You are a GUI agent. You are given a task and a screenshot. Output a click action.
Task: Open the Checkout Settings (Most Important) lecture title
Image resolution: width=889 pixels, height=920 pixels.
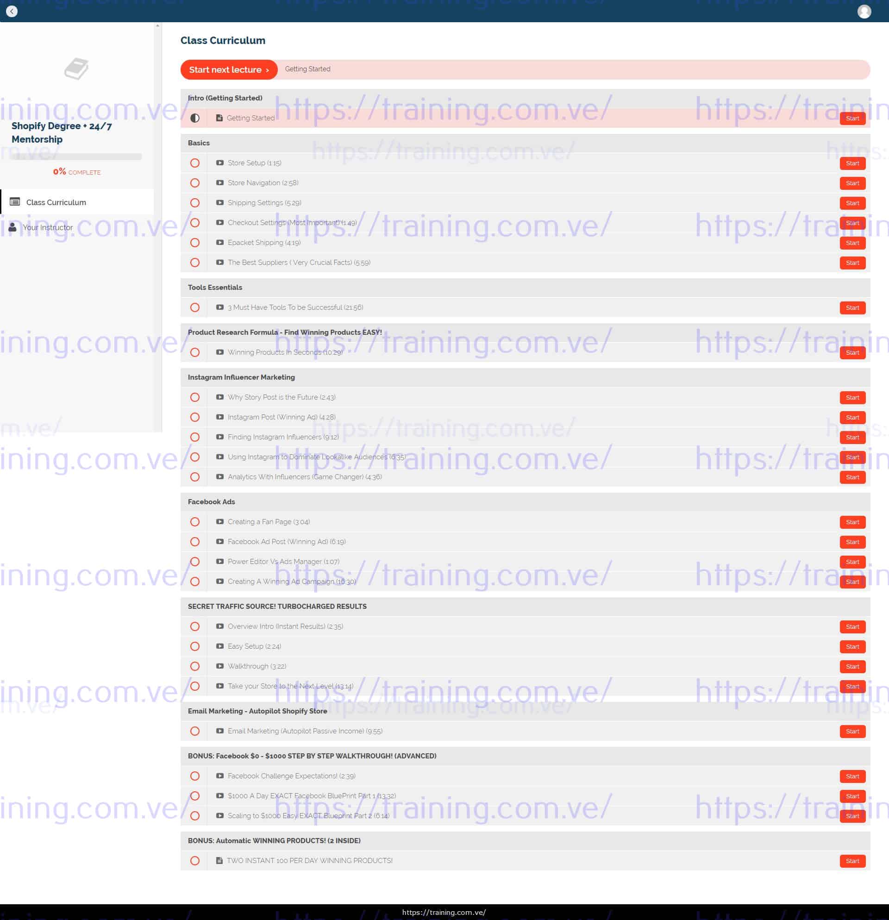(292, 223)
